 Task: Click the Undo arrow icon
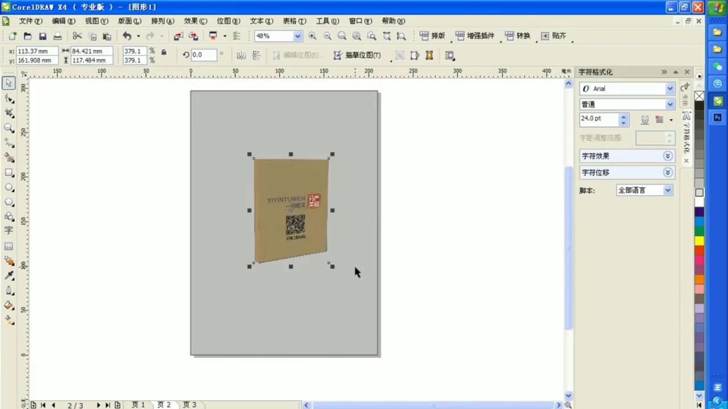[x=127, y=36]
